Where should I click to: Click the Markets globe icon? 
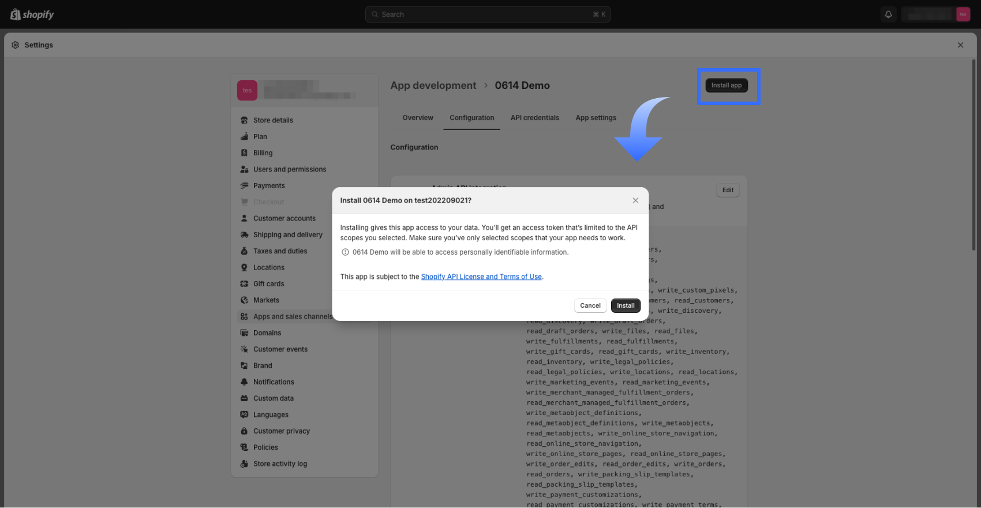pyautogui.click(x=244, y=300)
